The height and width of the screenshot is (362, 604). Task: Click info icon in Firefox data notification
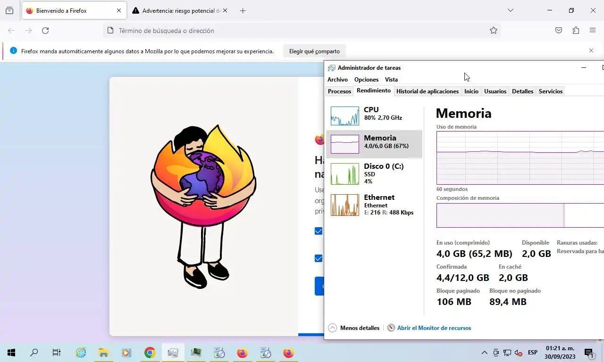(13, 51)
